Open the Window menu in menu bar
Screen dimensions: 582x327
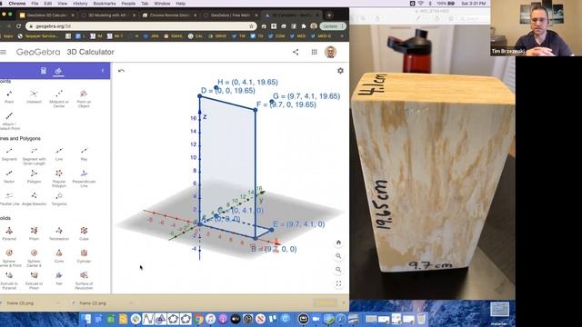pos(162,4)
